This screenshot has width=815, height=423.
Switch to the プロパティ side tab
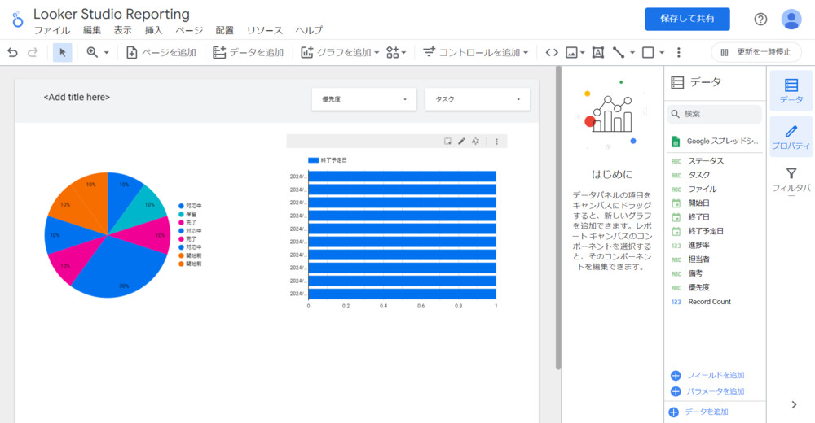(791, 137)
